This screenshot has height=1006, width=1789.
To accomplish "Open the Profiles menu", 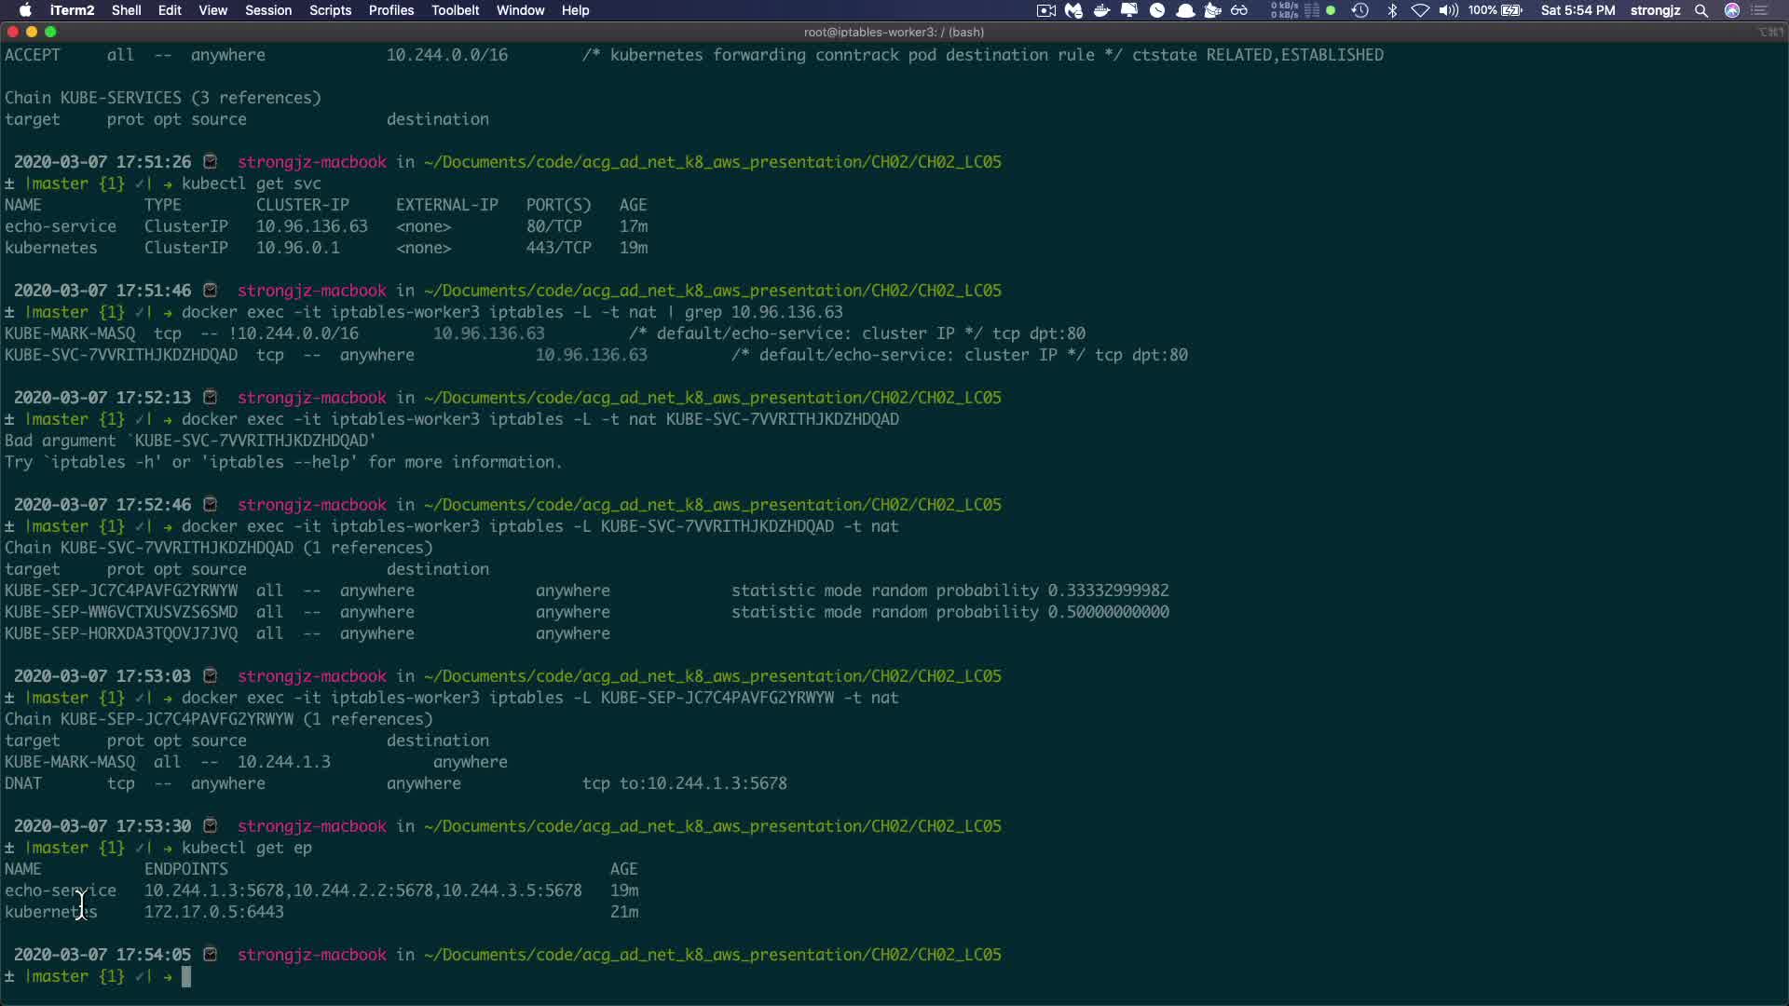I will 390,10.
